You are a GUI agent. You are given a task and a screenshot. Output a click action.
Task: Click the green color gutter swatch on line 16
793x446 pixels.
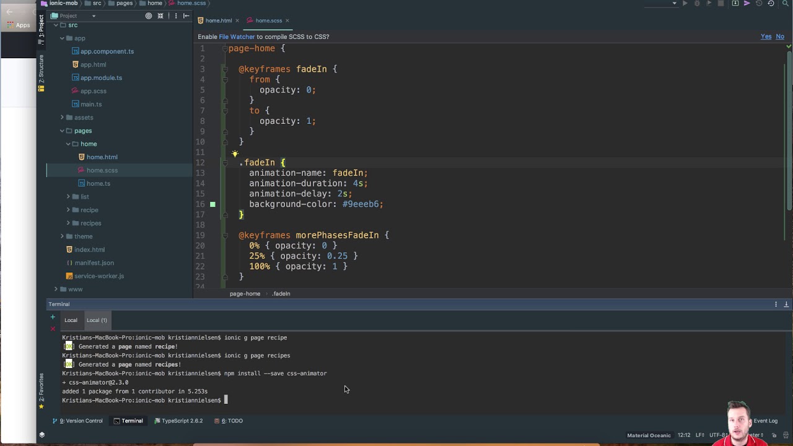click(x=212, y=204)
